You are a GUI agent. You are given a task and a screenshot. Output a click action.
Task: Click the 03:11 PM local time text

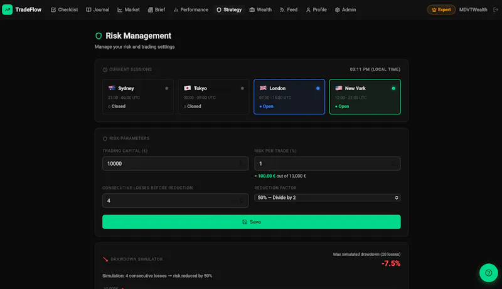pyautogui.click(x=375, y=69)
